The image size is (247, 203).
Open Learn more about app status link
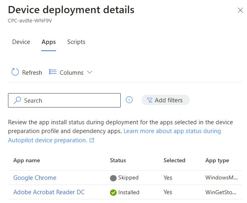(x=172, y=131)
